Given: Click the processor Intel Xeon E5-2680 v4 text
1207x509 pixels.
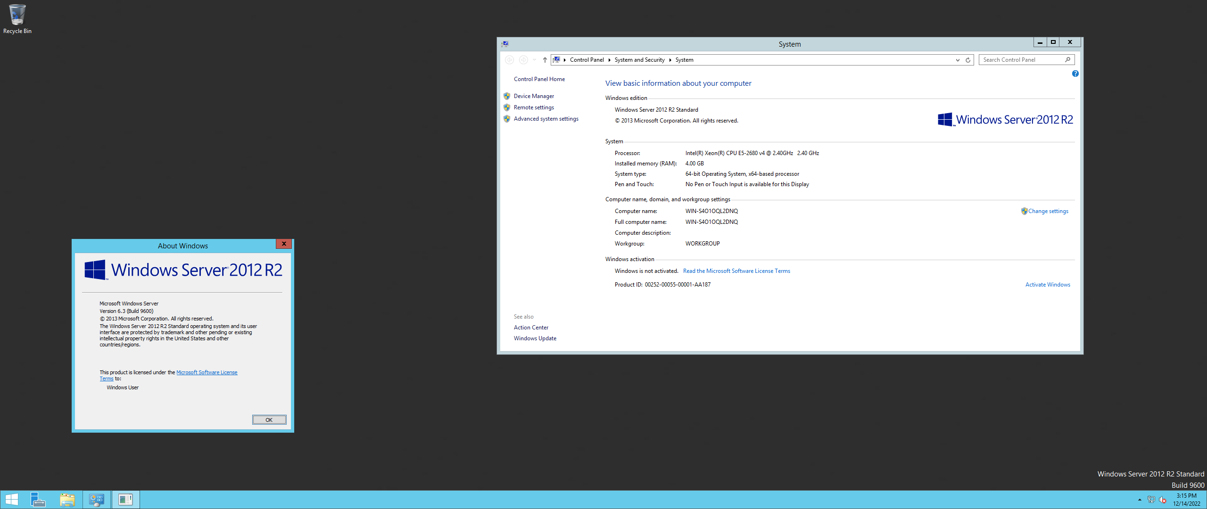Looking at the screenshot, I should (x=752, y=153).
